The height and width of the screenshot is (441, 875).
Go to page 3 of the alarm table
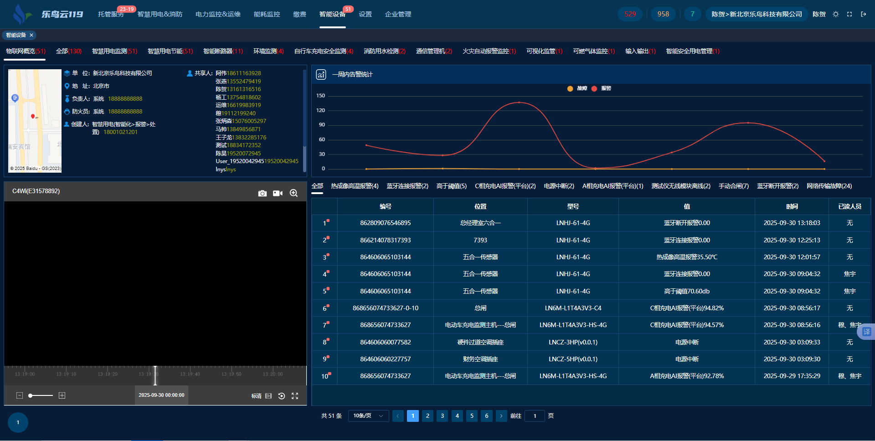(442, 416)
